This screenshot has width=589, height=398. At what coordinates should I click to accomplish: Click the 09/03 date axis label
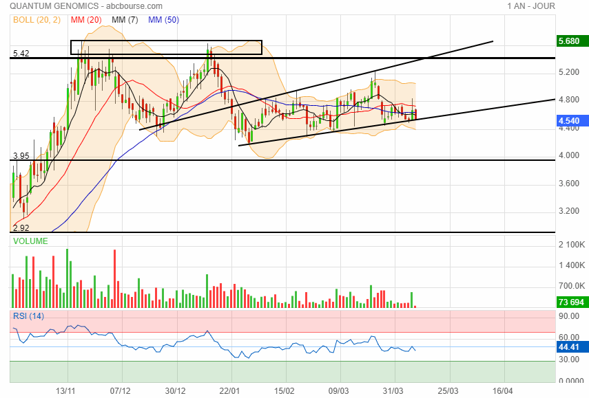click(339, 391)
